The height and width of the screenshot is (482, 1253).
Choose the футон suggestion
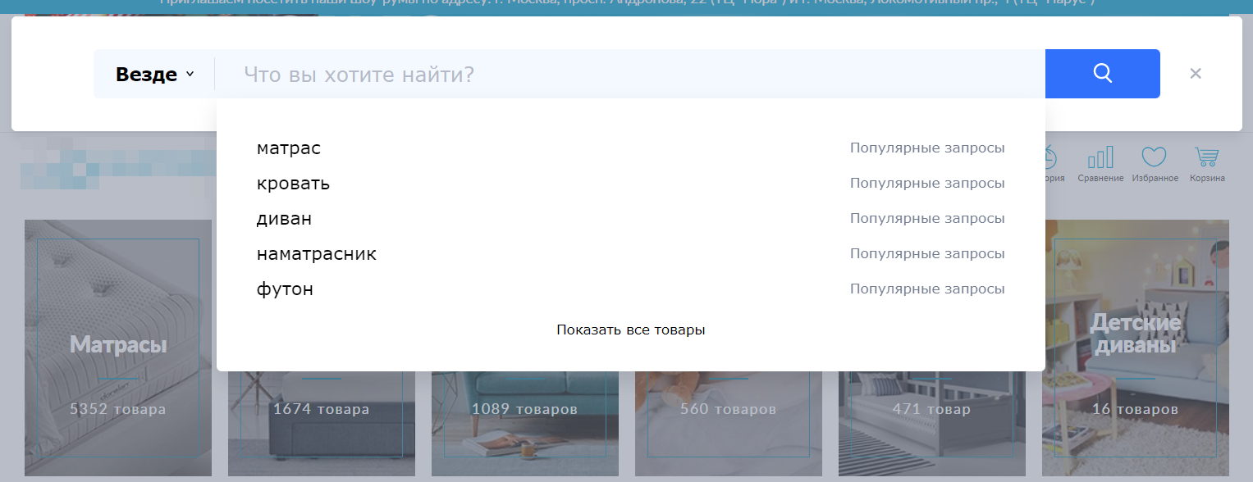[x=285, y=289]
